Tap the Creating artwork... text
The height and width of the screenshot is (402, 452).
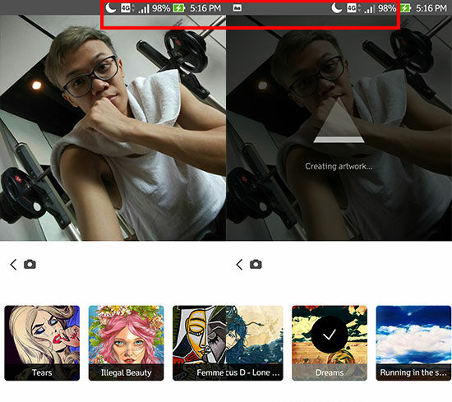pyautogui.click(x=339, y=166)
